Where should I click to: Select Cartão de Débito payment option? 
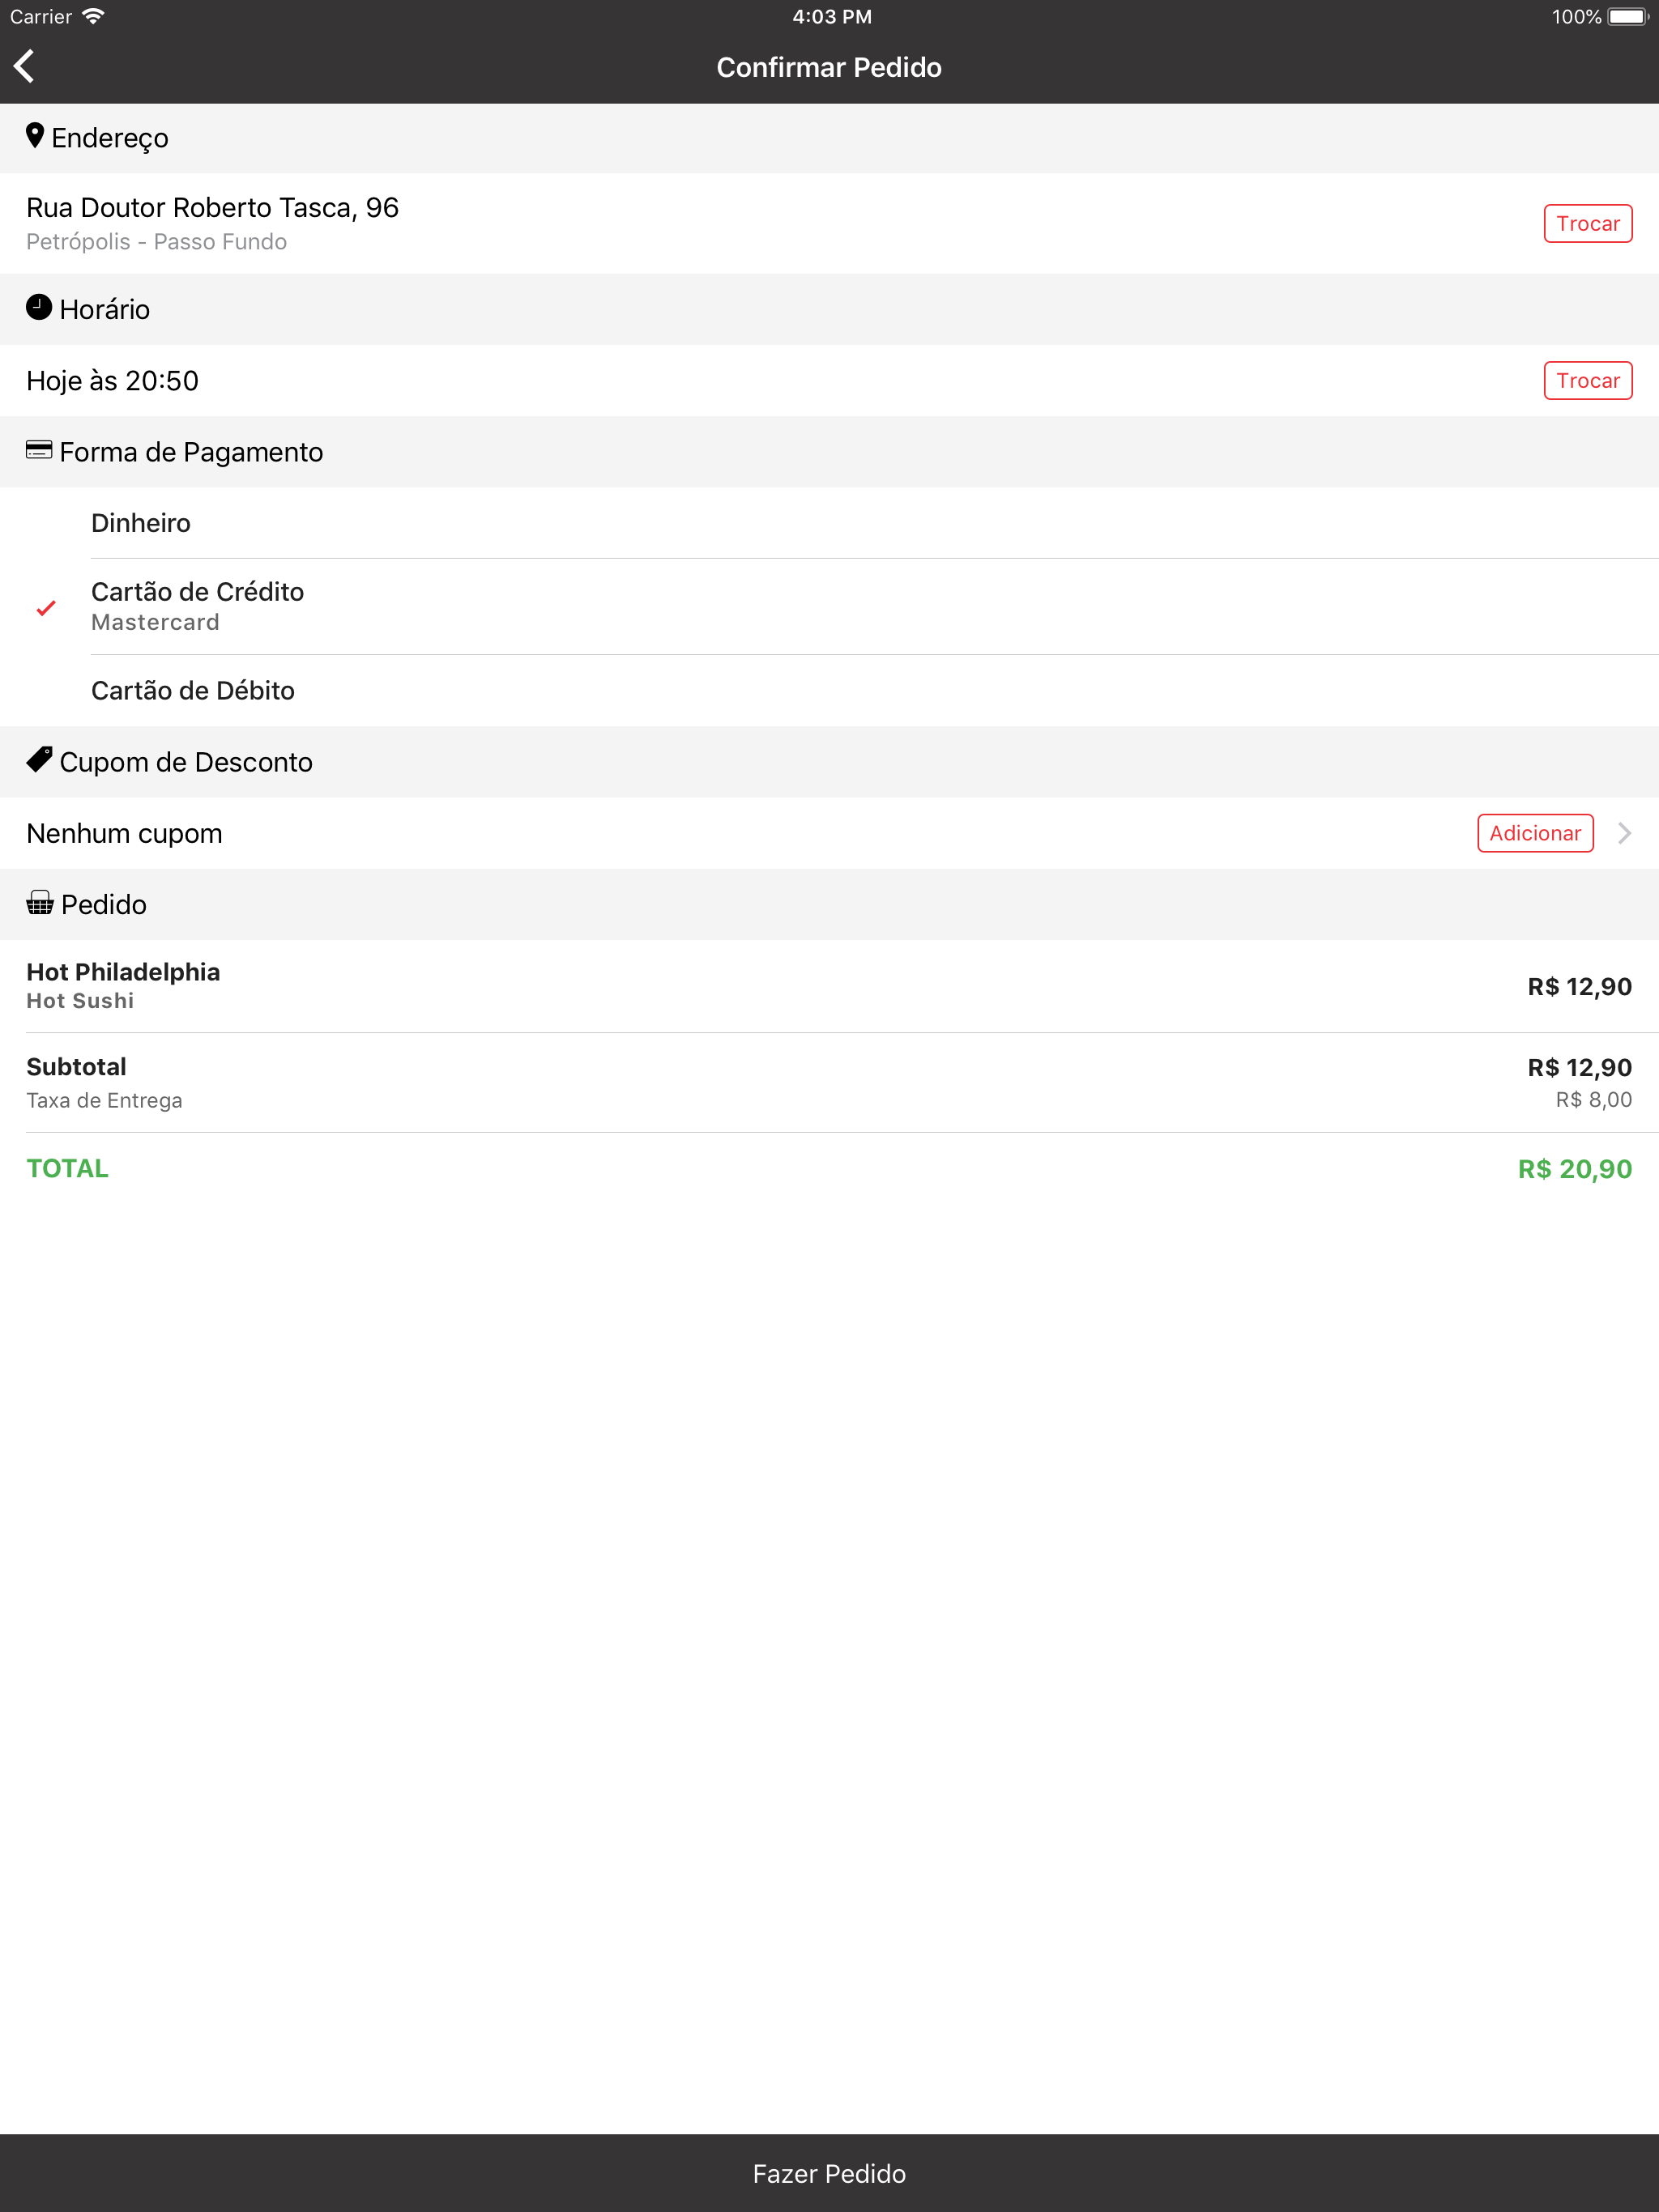(829, 691)
